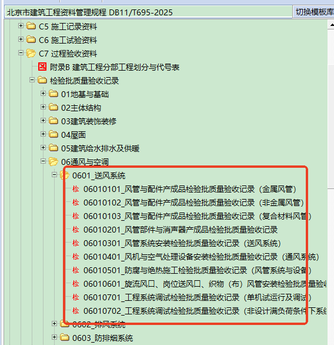Click the 北京市建筑工程资料管理规程 template field
334x345 pixels.
tap(148, 12)
